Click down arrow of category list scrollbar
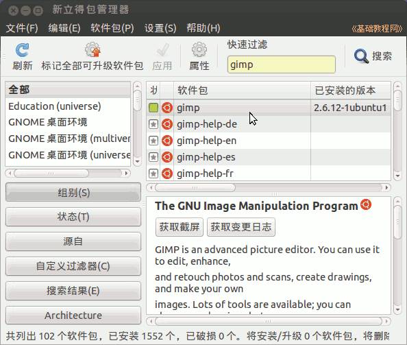407x345 pixels. [x=137, y=162]
